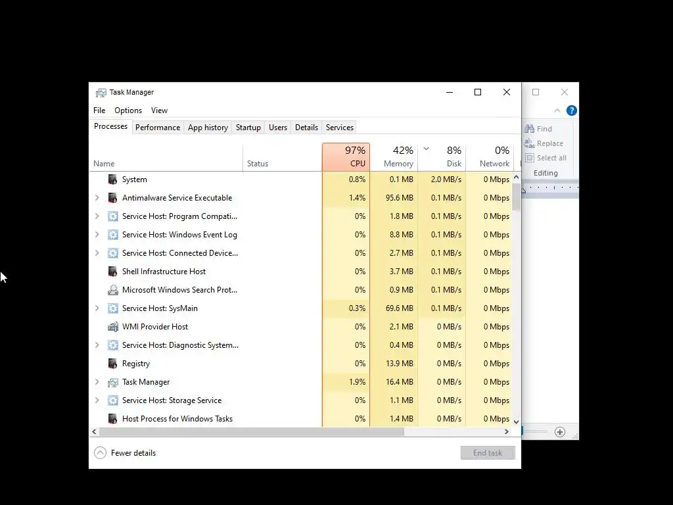Click the Connected Device... service gear icon

[112, 253]
